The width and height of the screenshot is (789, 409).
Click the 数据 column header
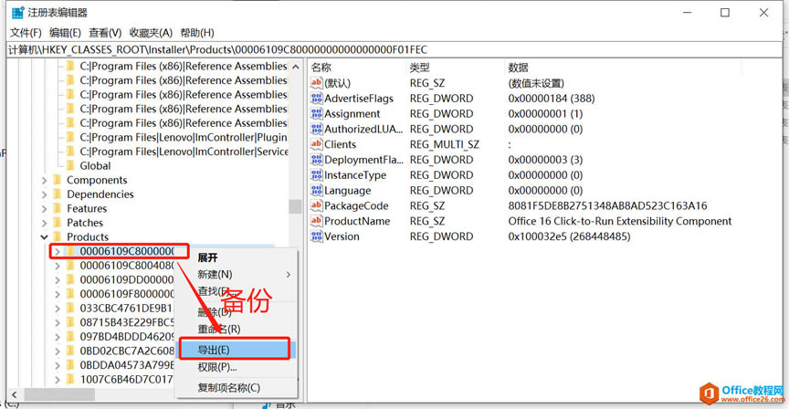519,68
